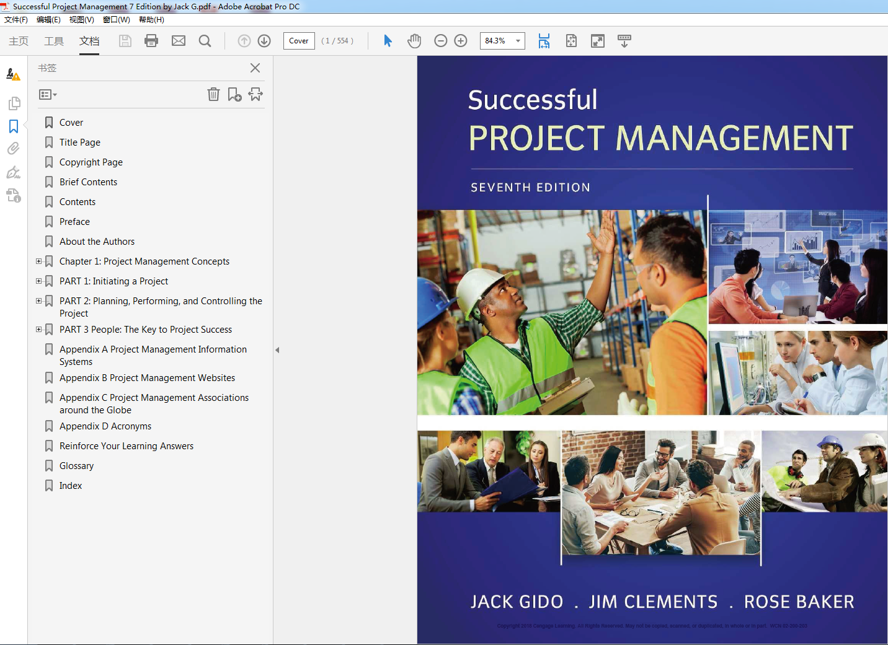Open the page thumbnails panel
Screen dimensions: 888x645
click(x=14, y=103)
